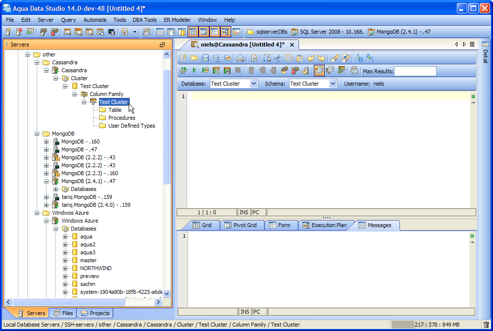Toggle the third highlighted form layout button in main toolbar
The image size is (493, 331).
click(215, 32)
